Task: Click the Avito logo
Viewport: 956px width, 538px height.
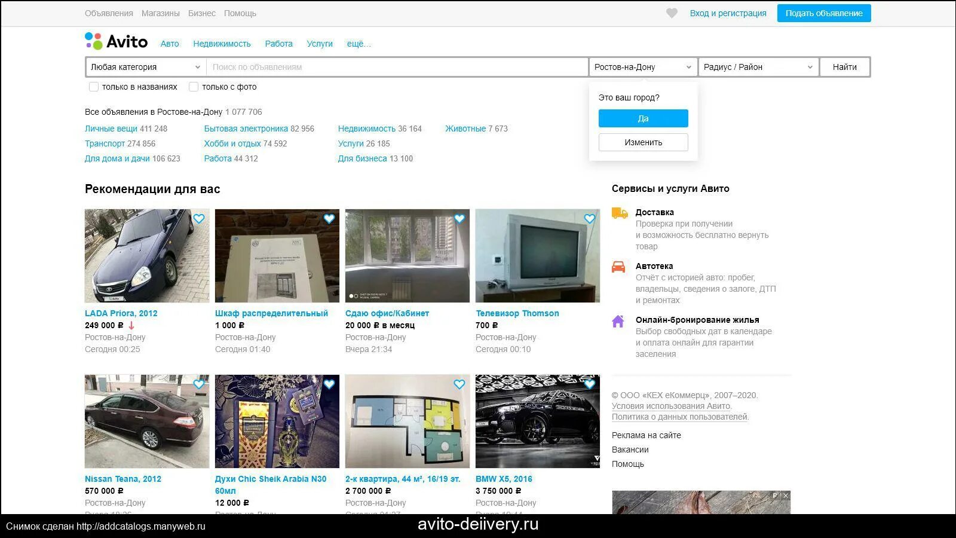Action: [x=116, y=41]
